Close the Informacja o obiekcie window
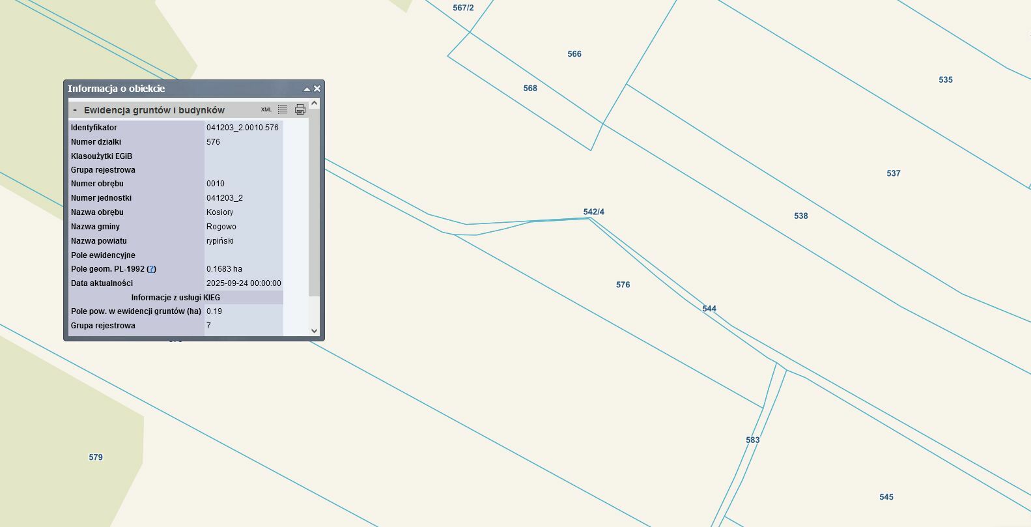 click(317, 89)
